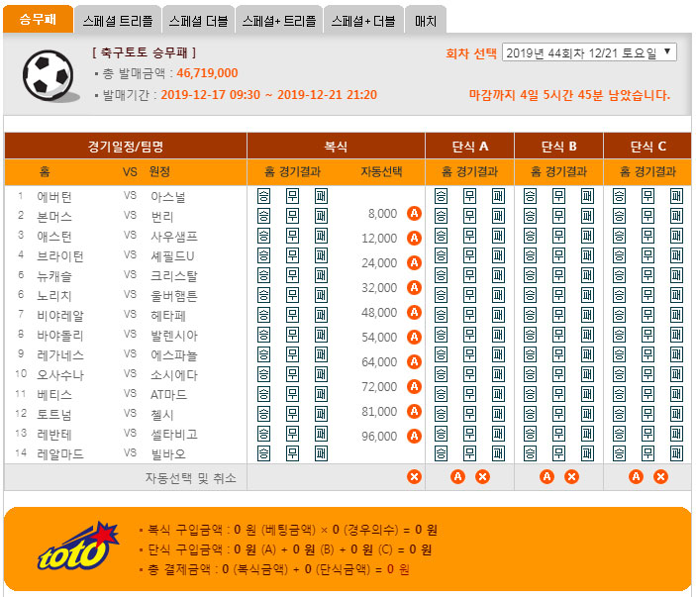Auto-select 64,000 won 복식 option

point(414,361)
